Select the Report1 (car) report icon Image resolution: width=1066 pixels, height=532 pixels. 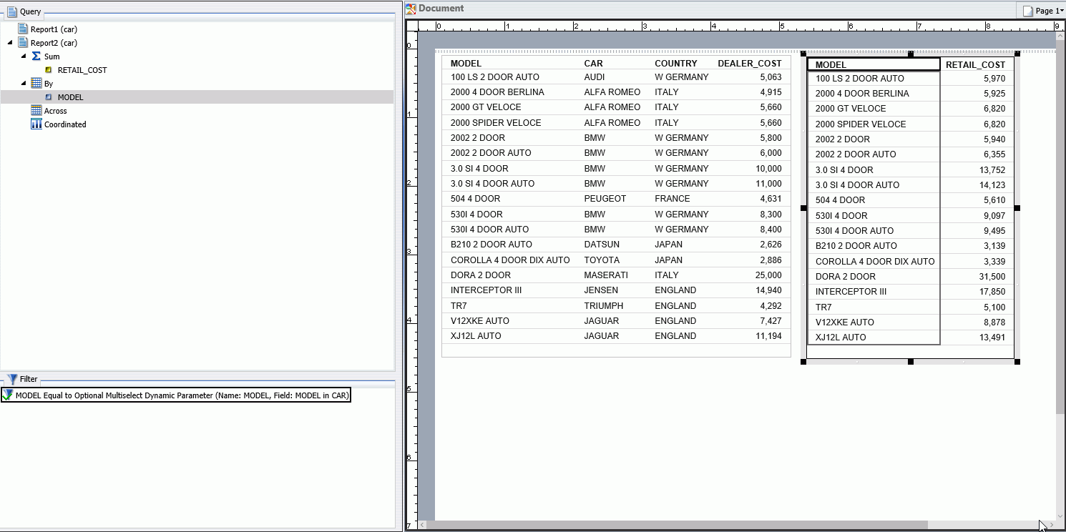coord(24,29)
